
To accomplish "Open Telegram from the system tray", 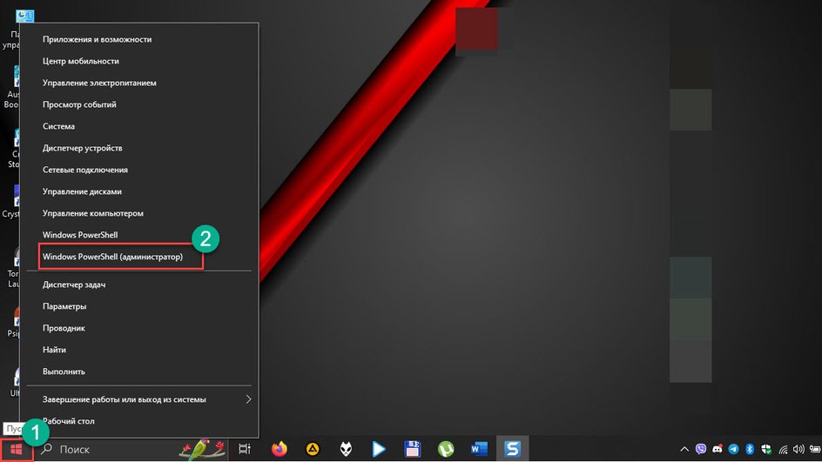I will coord(733,449).
